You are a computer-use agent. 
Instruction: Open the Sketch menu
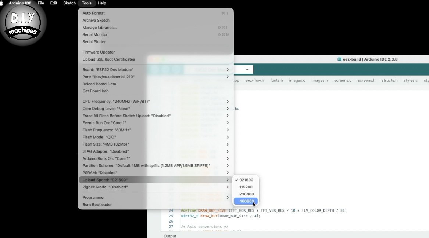(x=69, y=3)
